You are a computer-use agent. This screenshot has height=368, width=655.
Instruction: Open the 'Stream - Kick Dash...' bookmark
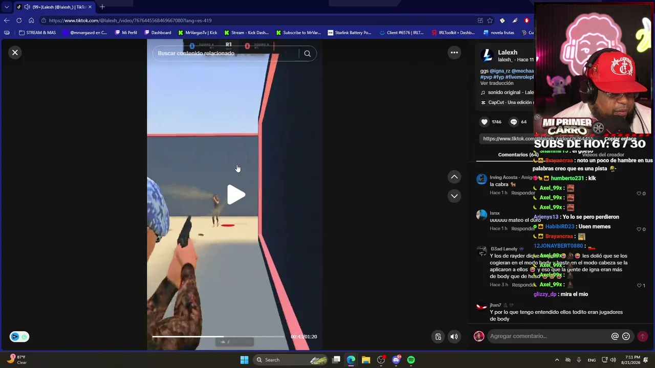(246, 33)
